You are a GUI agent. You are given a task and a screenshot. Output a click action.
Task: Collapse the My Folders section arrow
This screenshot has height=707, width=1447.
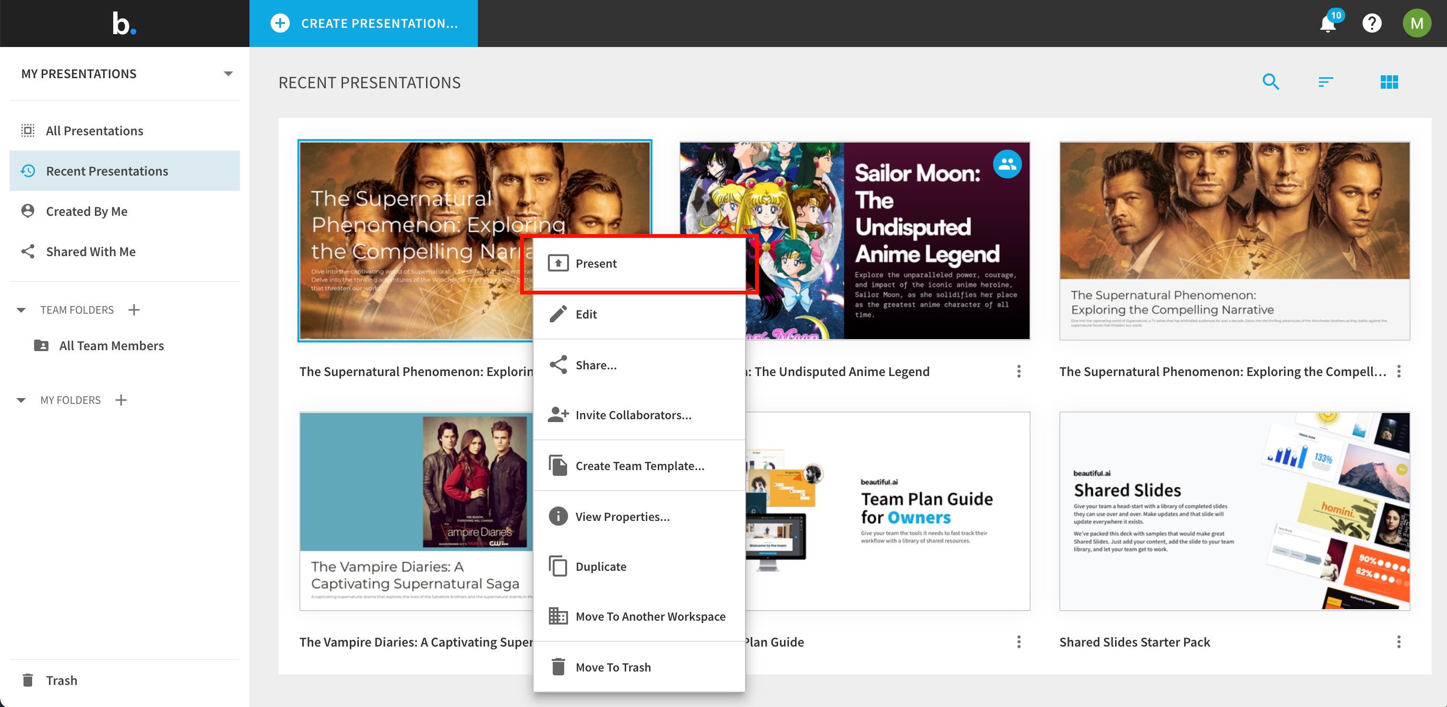(x=21, y=401)
